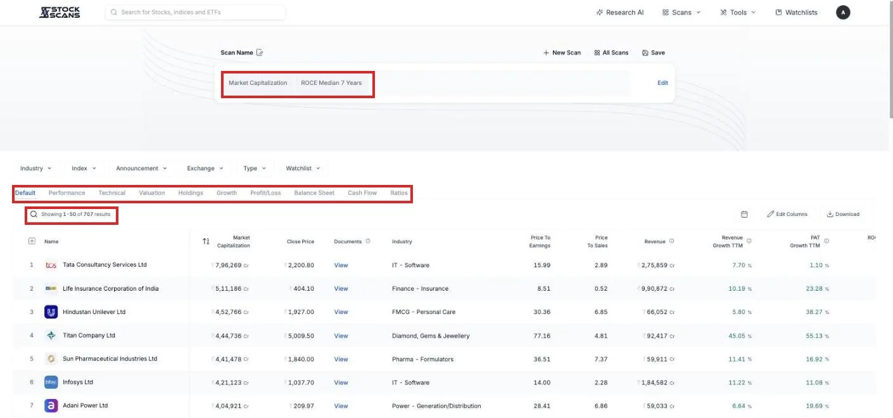Switch to the Valuation tab
Screen dimensions: 893x418
(152, 193)
